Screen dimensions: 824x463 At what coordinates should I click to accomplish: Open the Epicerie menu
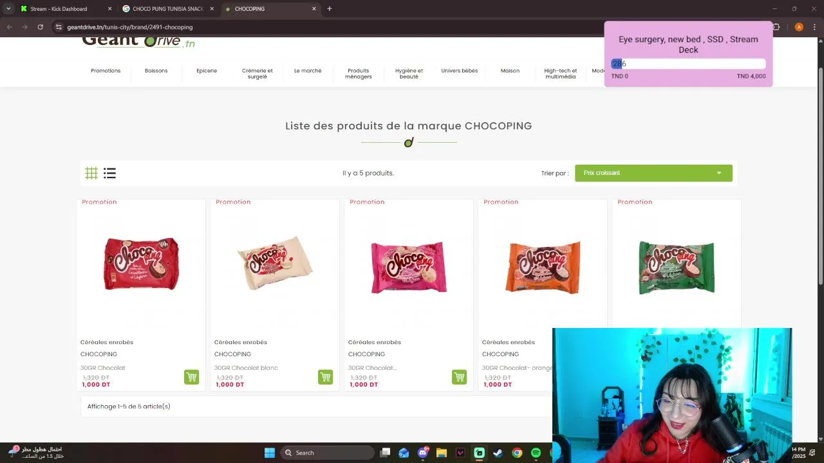pyautogui.click(x=207, y=71)
